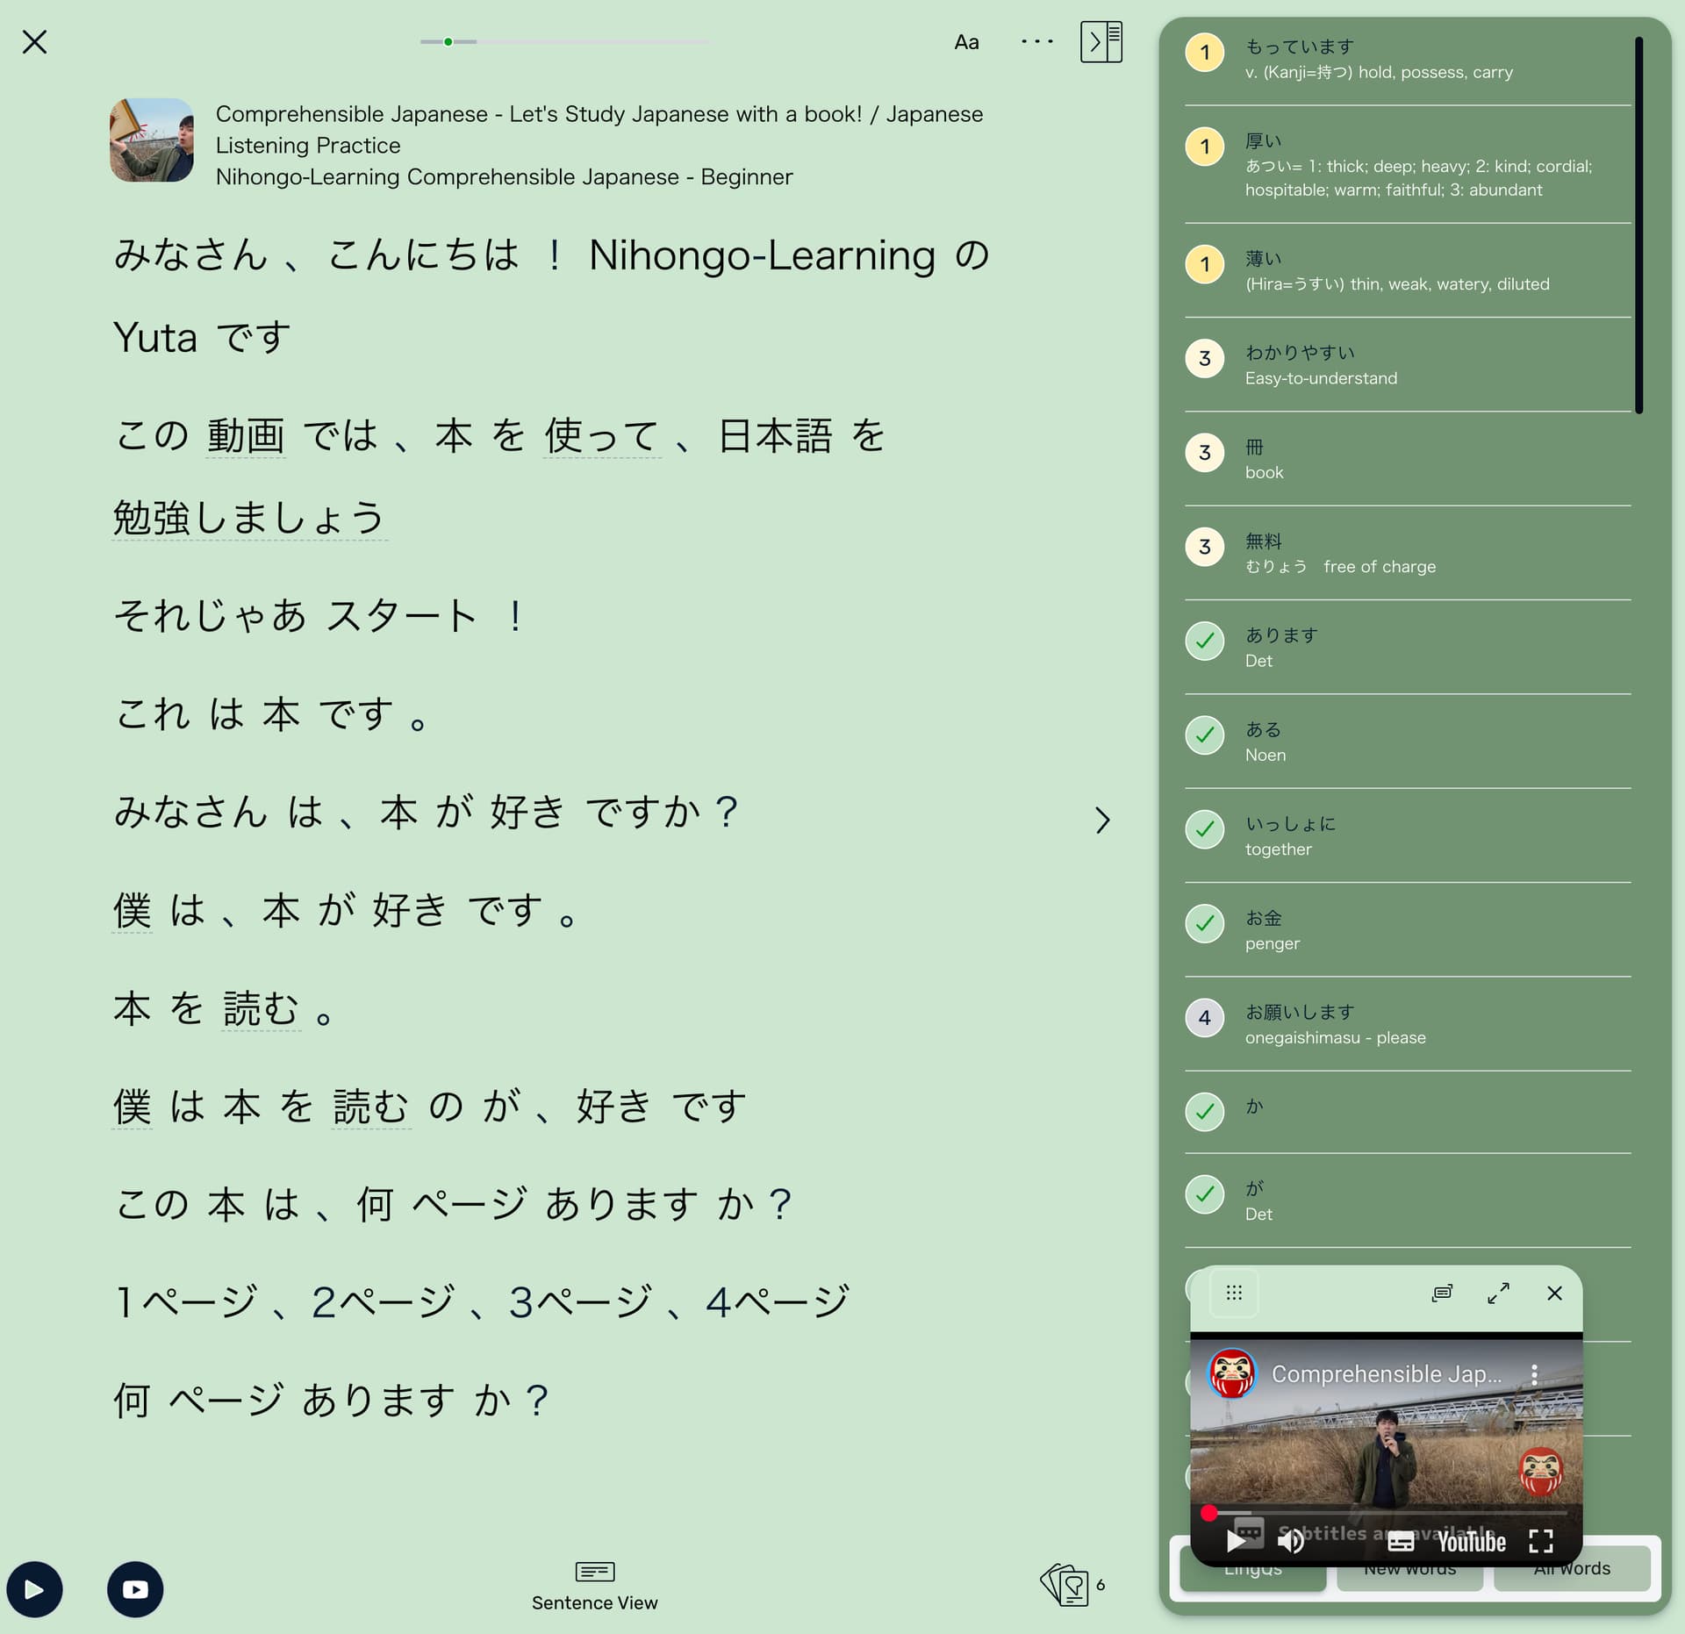Change status badge 3 of わかりやすい
Viewport: 1685px width, 1634px height.
pos(1204,358)
